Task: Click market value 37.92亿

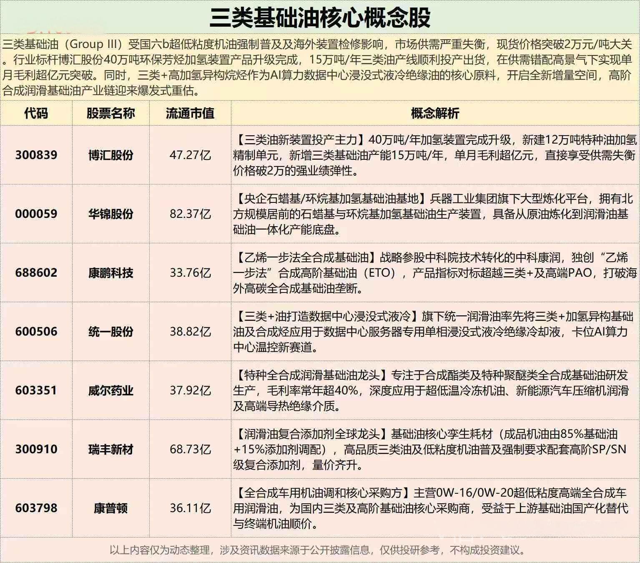Action: (x=190, y=390)
